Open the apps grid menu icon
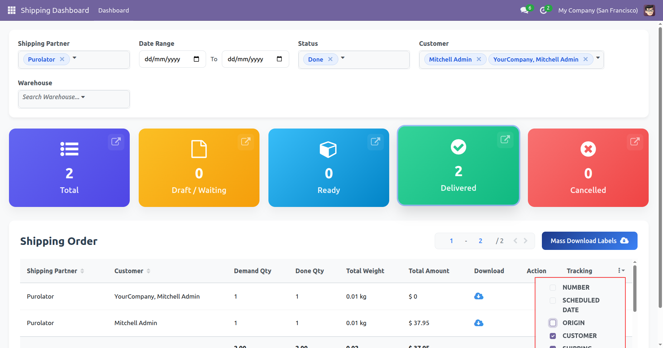Viewport: 663px width, 348px height. coord(11,10)
